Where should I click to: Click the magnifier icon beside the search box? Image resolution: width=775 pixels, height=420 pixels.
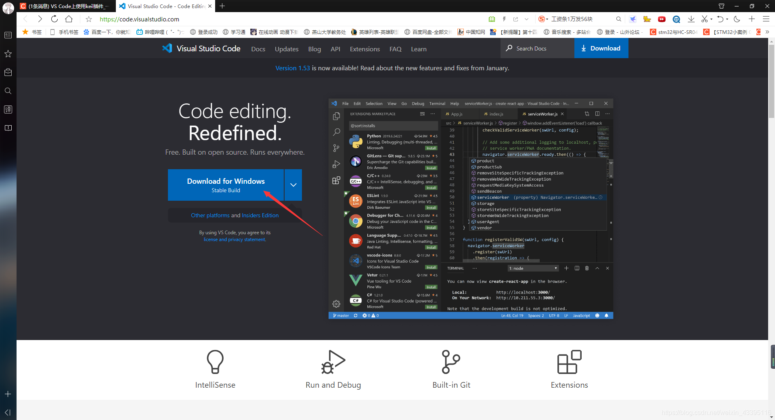pos(618,19)
